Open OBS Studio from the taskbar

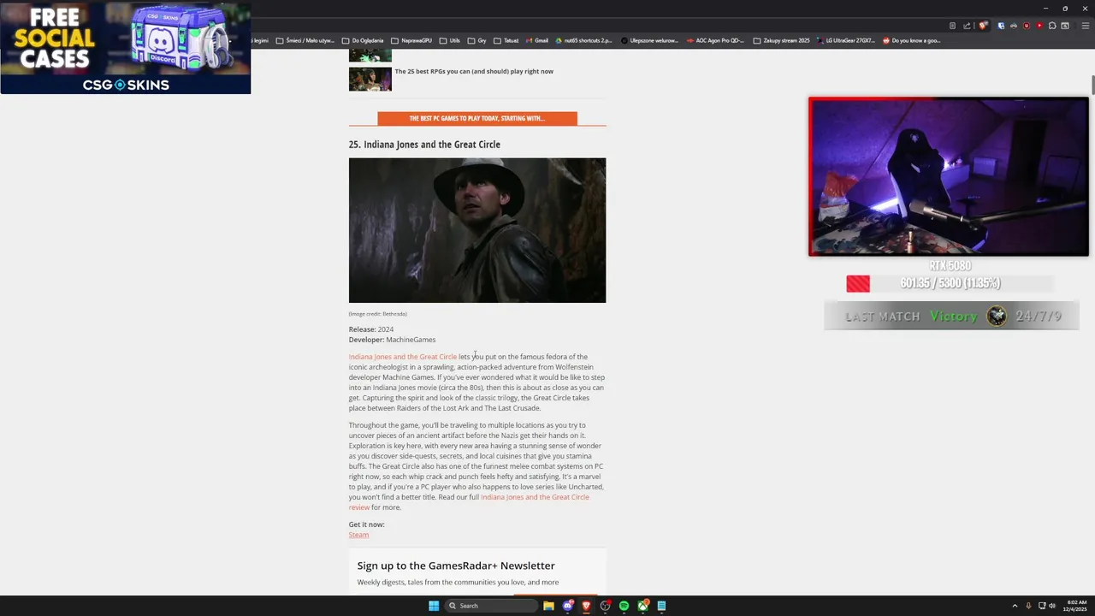[x=605, y=606]
